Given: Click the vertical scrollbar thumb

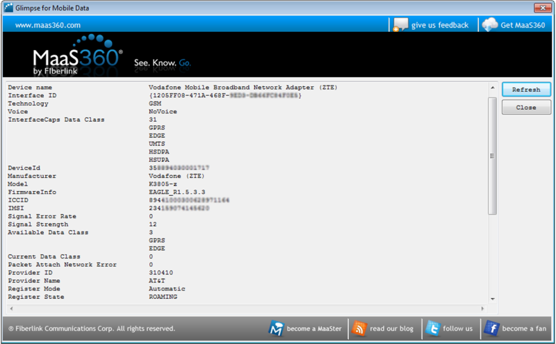Looking at the screenshot, I should (x=492, y=156).
